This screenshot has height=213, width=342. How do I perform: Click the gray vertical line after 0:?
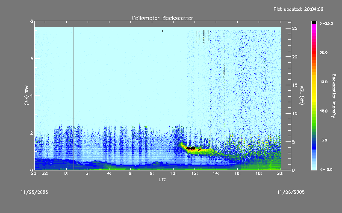[x=74, y=98]
